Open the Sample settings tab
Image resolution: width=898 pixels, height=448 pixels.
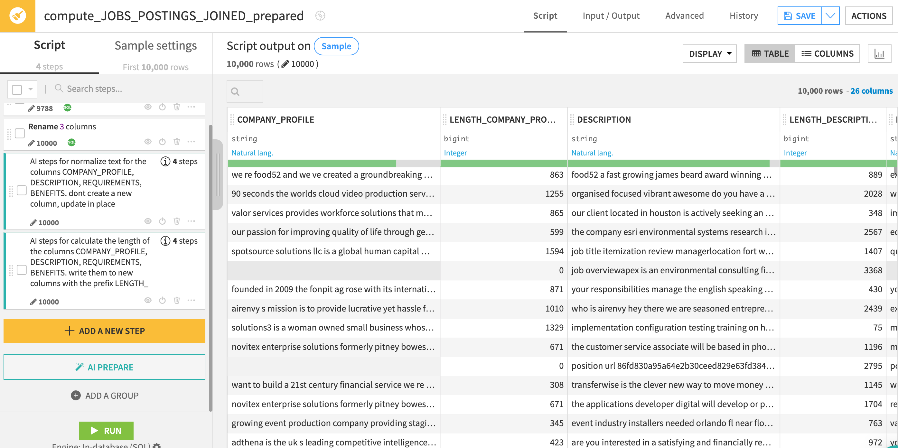tap(155, 46)
